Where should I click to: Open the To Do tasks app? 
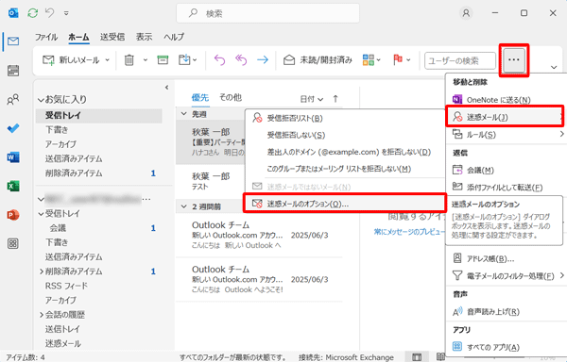[x=13, y=128]
